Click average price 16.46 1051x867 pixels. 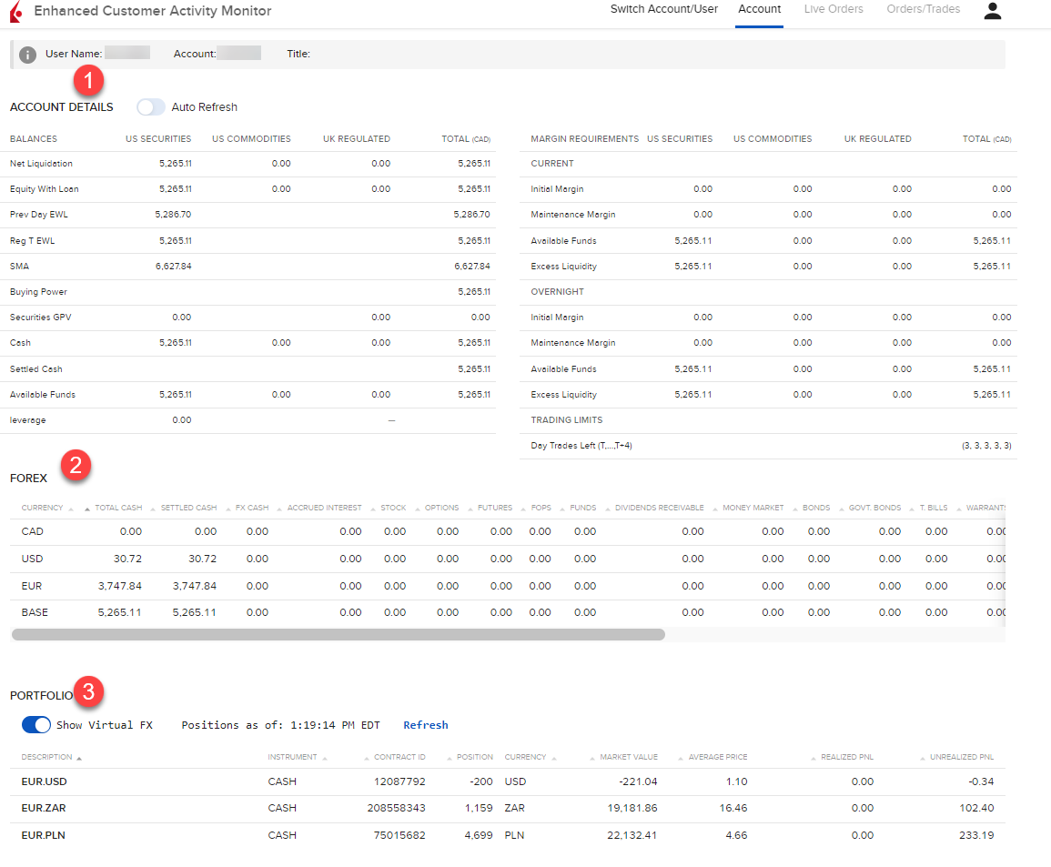[733, 809]
